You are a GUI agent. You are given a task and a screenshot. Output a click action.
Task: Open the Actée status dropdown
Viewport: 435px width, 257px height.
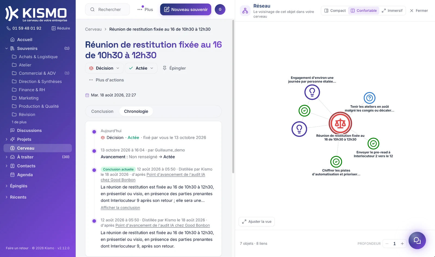pos(141,68)
